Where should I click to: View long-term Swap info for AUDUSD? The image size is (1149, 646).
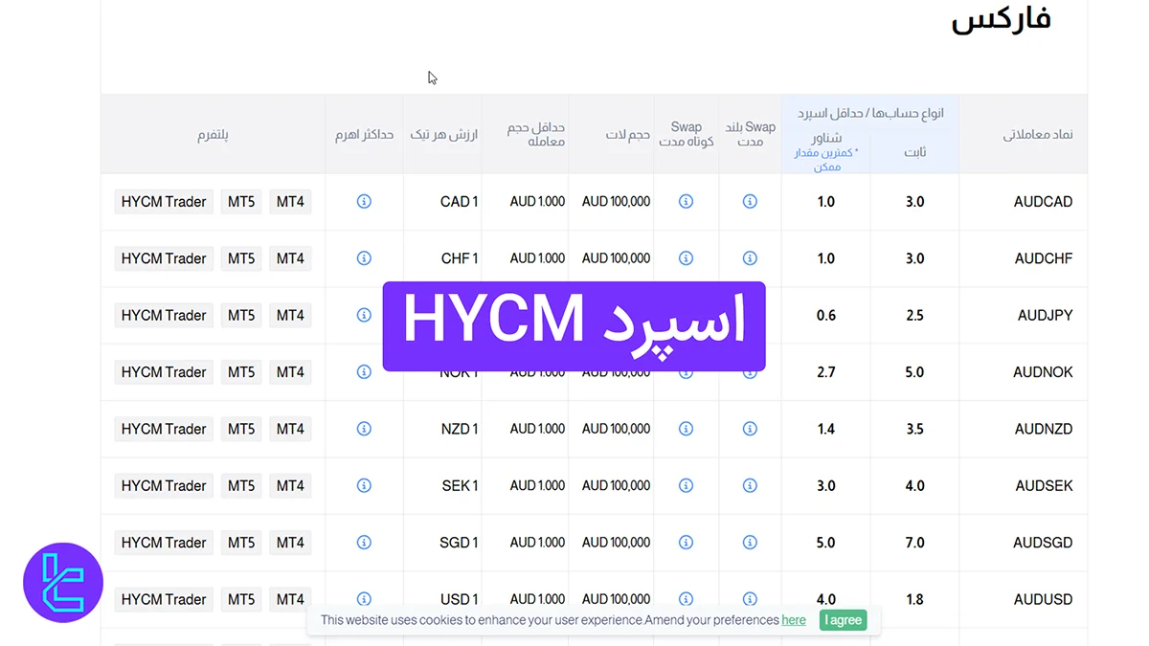pyautogui.click(x=750, y=599)
